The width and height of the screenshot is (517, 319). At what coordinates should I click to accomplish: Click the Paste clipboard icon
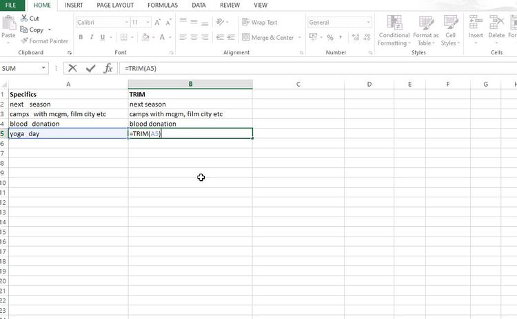pos(9,23)
